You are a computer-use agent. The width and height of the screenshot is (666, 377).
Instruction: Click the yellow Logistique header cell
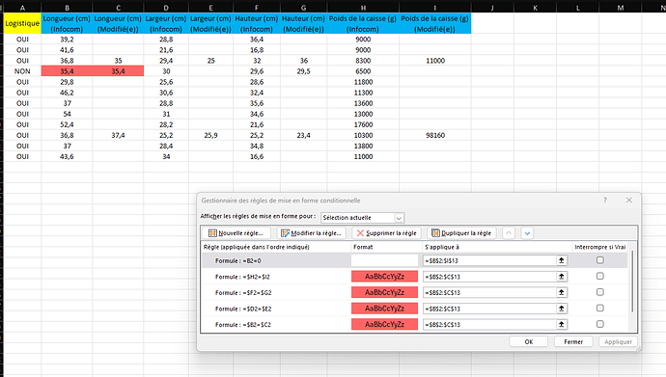click(22, 23)
